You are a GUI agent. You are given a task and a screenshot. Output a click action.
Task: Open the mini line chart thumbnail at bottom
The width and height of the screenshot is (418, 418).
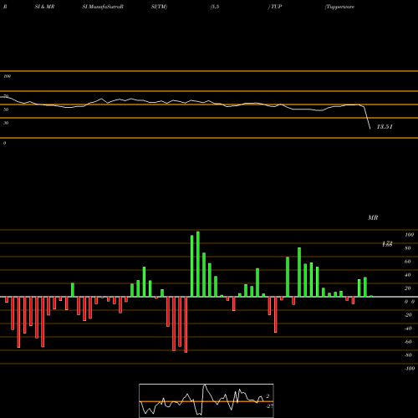tap(206, 400)
